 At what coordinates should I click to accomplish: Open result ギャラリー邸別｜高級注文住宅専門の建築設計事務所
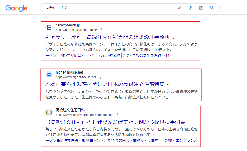pos(110,37)
